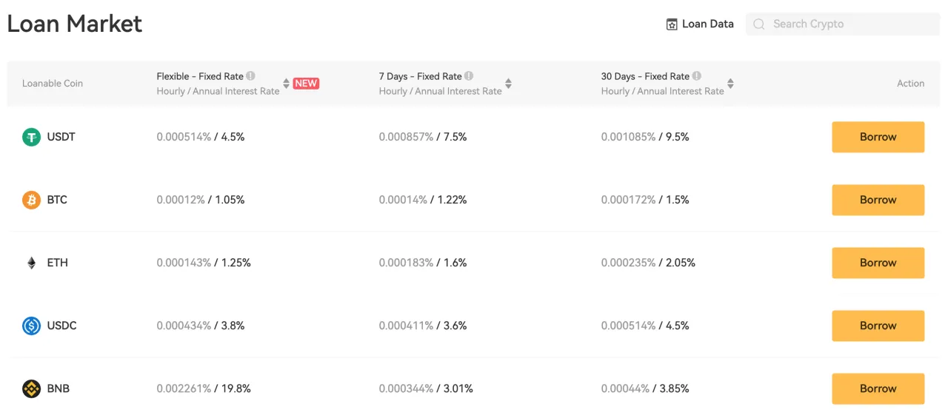Image resolution: width=948 pixels, height=418 pixels.
Task: Click the BTC Bitcoin coin icon
Action: tap(31, 200)
